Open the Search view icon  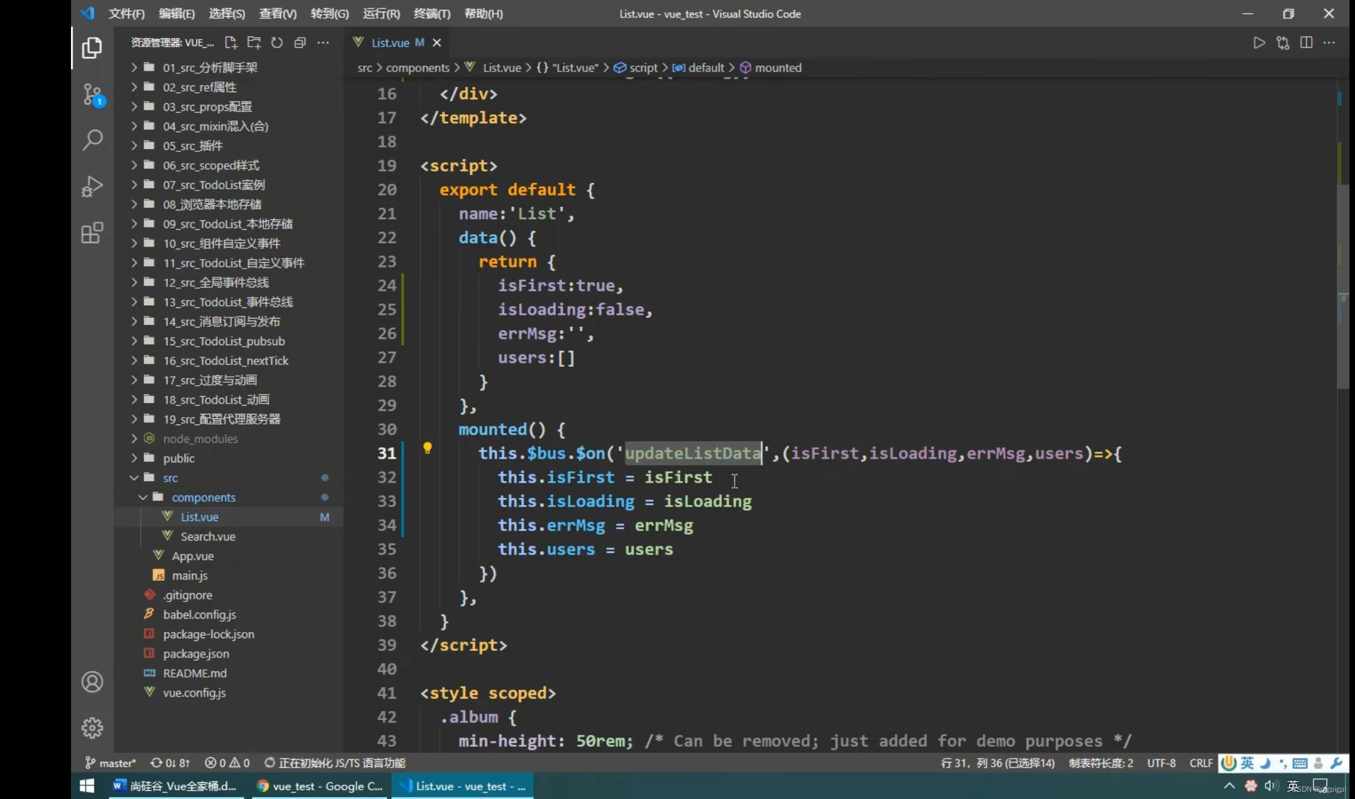click(x=92, y=140)
